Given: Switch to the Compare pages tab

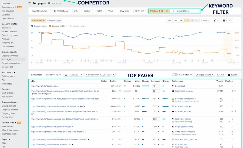Looking at the screenshot, I should (54, 20).
